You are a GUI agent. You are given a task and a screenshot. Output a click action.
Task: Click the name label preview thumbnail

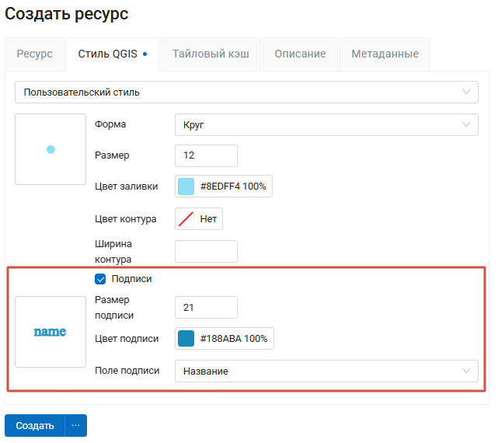tap(50, 332)
